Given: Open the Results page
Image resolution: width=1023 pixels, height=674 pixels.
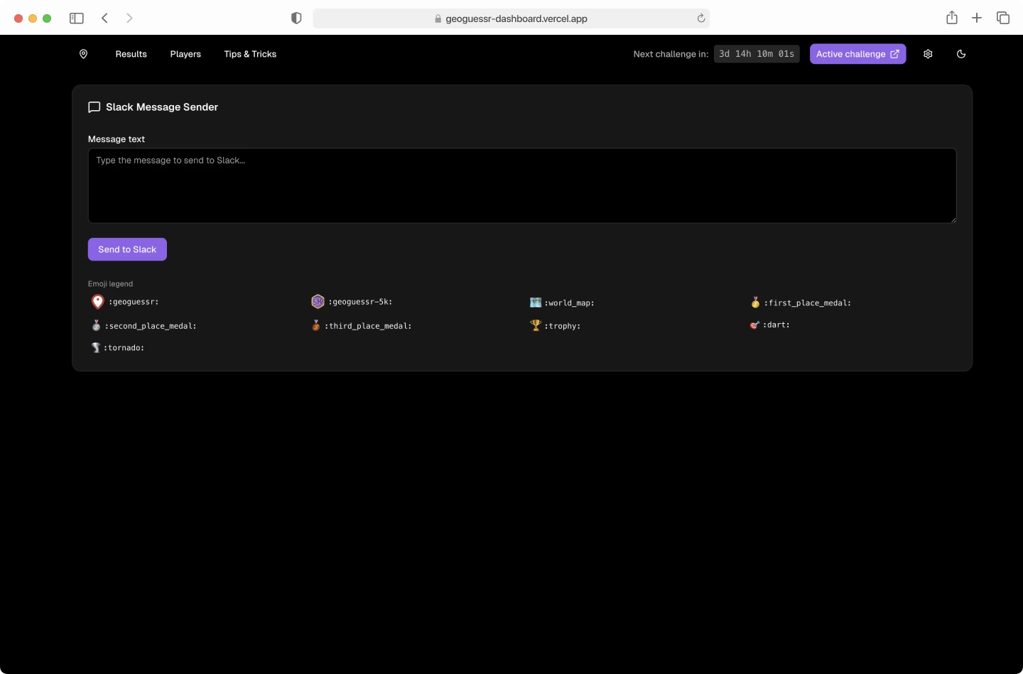Looking at the screenshot, I should tap(131, 54).
